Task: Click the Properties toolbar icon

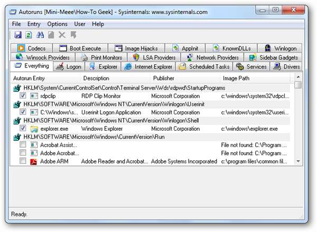Action: 51,35
